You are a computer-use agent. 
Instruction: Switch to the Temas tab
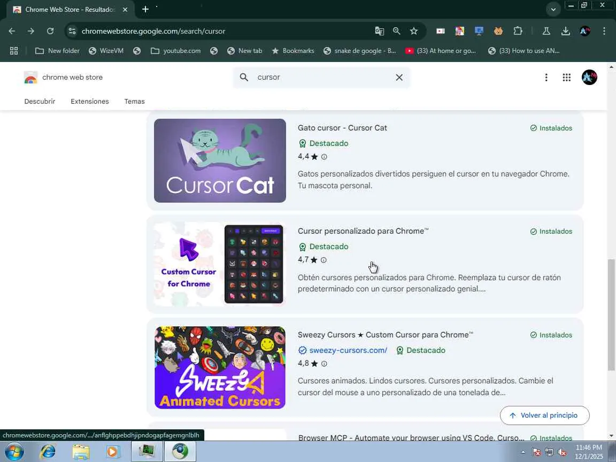tap(134, 102)
